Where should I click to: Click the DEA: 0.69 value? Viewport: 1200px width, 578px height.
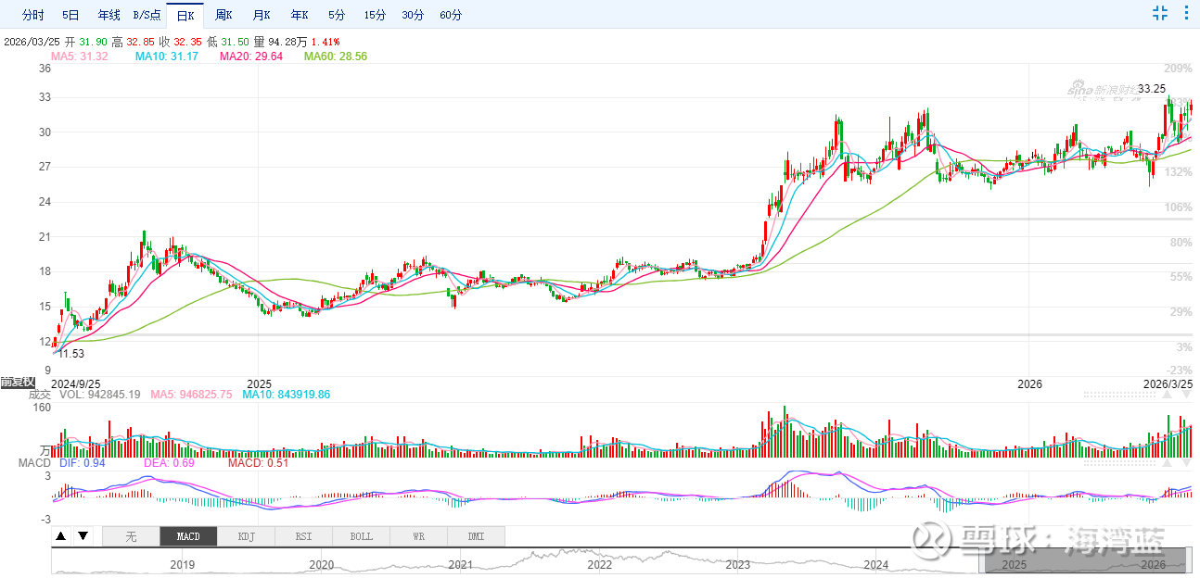169,462
